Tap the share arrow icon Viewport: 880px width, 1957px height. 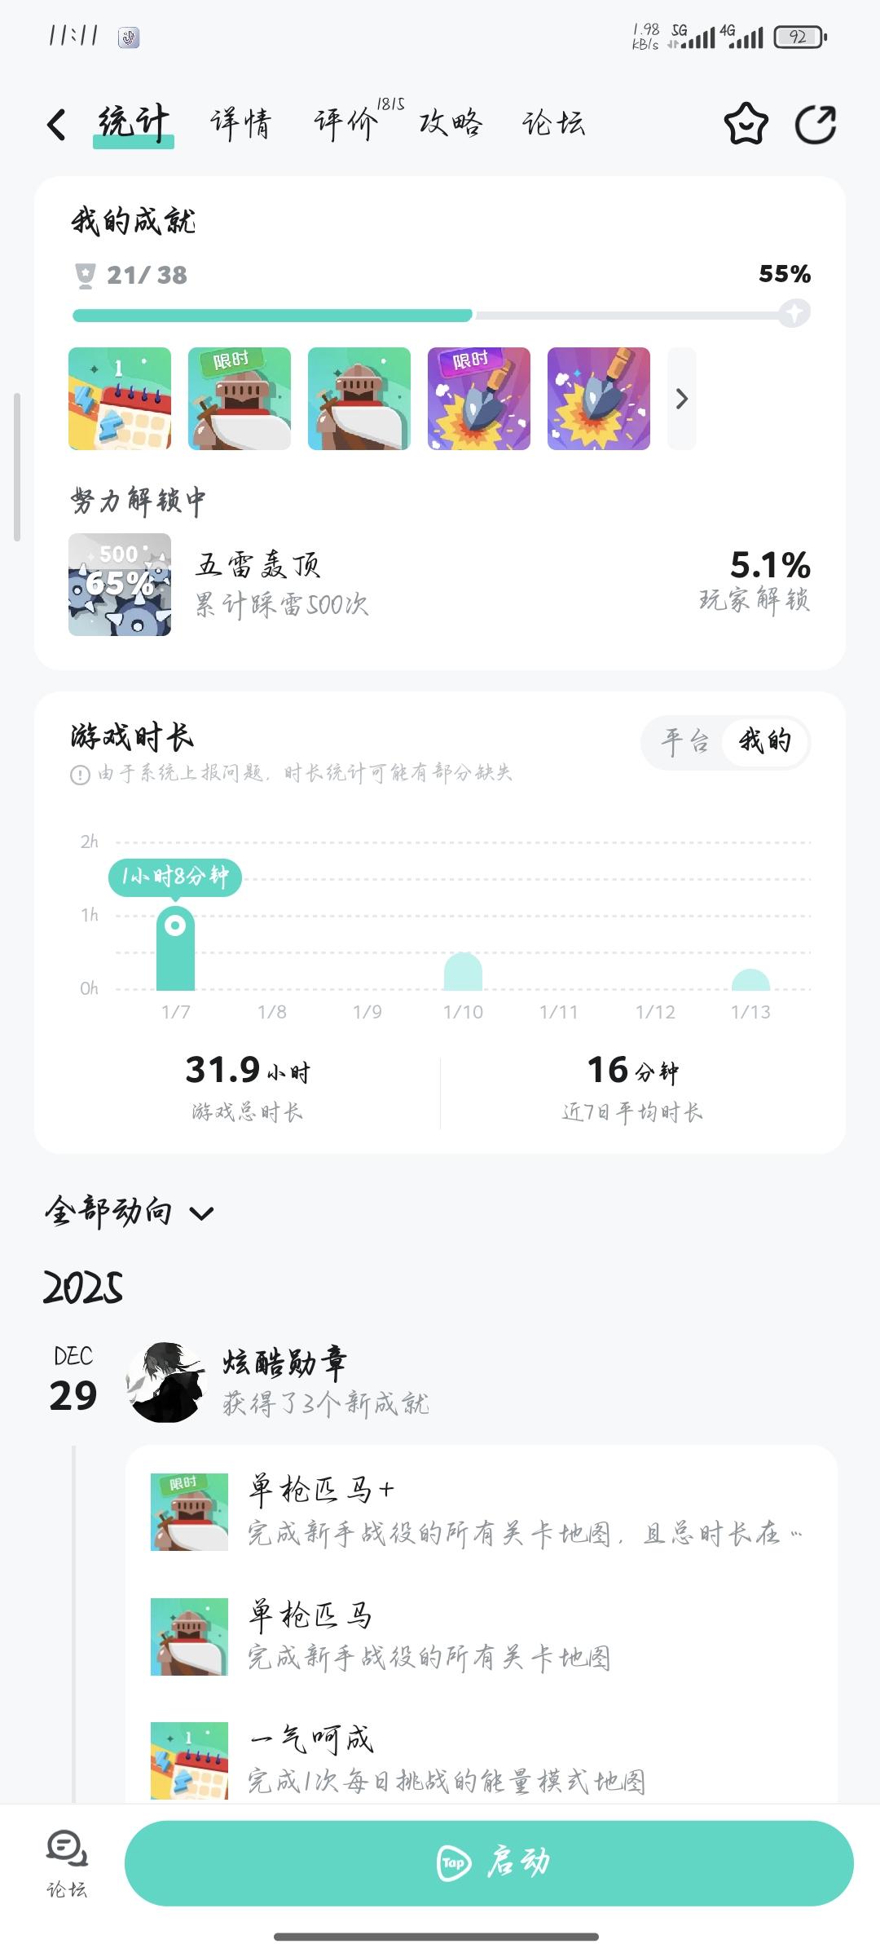816,125
